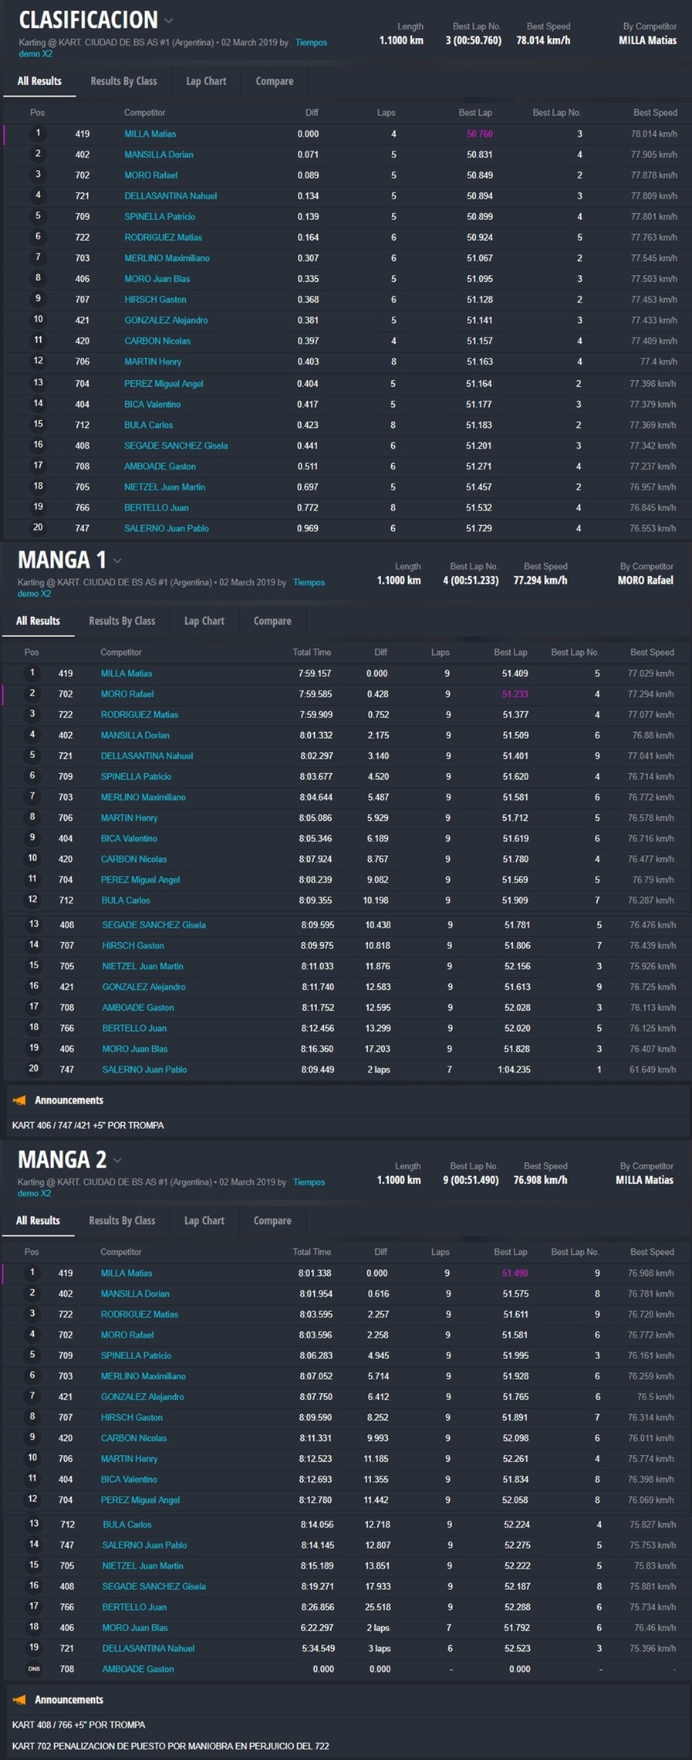Viewport: 692px width, 1760px height.
Task: Click the MANGA 1 announcements megaphone icon
Action: point(19,1100)
